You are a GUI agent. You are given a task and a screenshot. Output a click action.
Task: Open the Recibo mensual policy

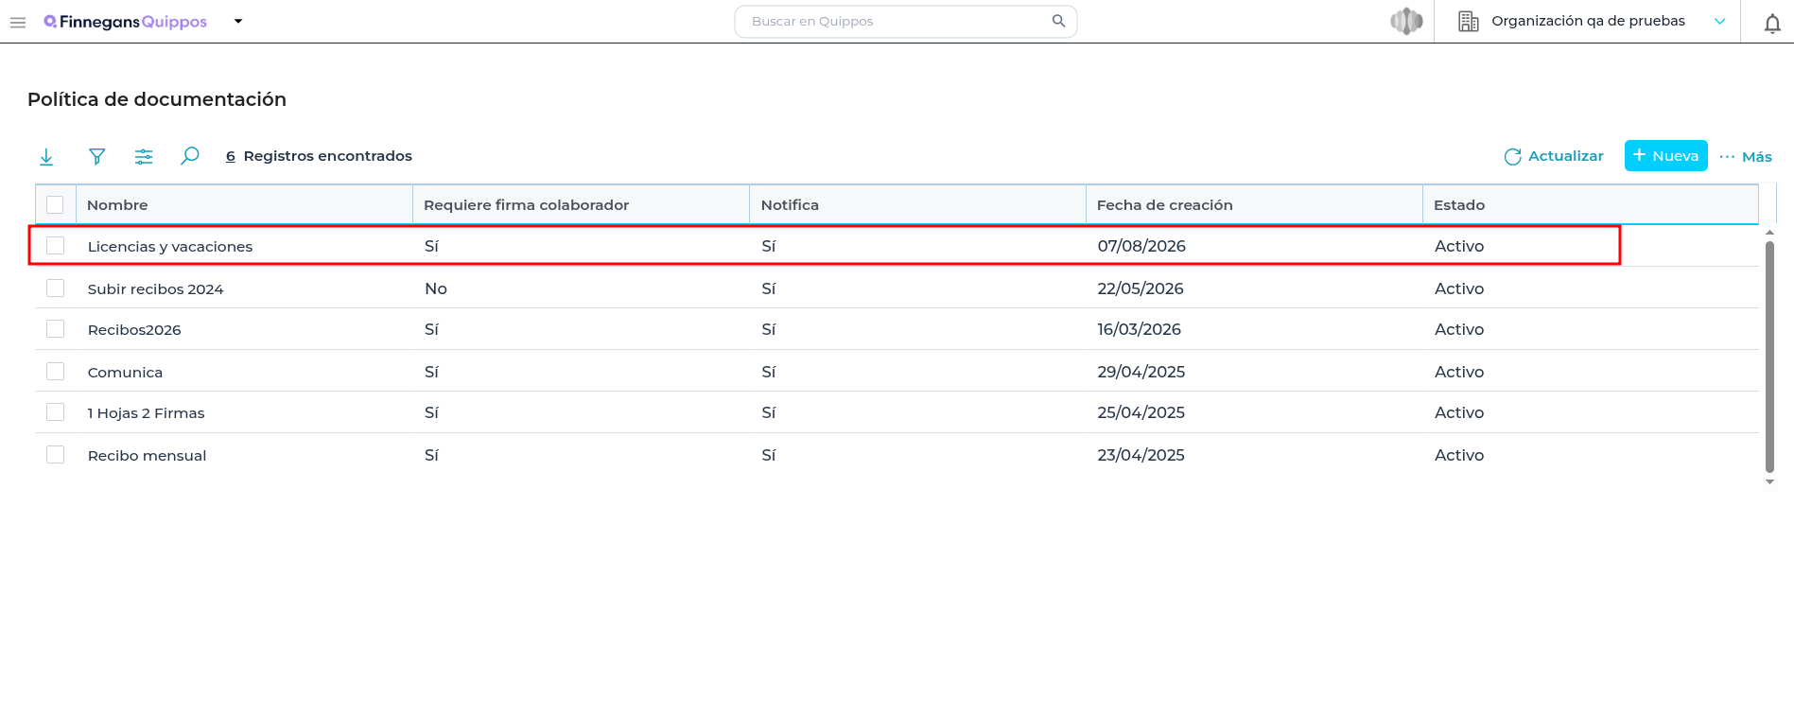click(x=147, y=455)
